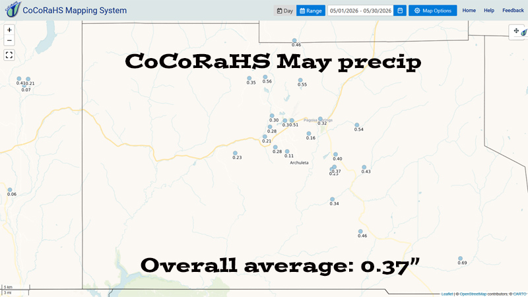Select the station marker reading 0.40
The image size is (528, 297).
[x=335, y=154]
